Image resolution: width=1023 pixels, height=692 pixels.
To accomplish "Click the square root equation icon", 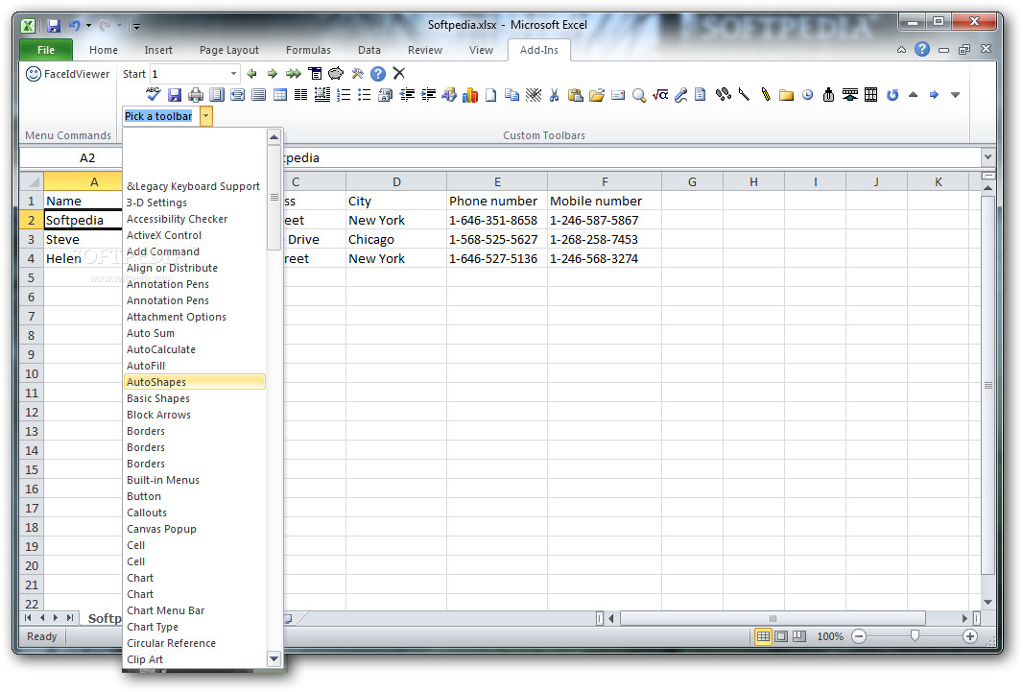I will tap(660, 95).
